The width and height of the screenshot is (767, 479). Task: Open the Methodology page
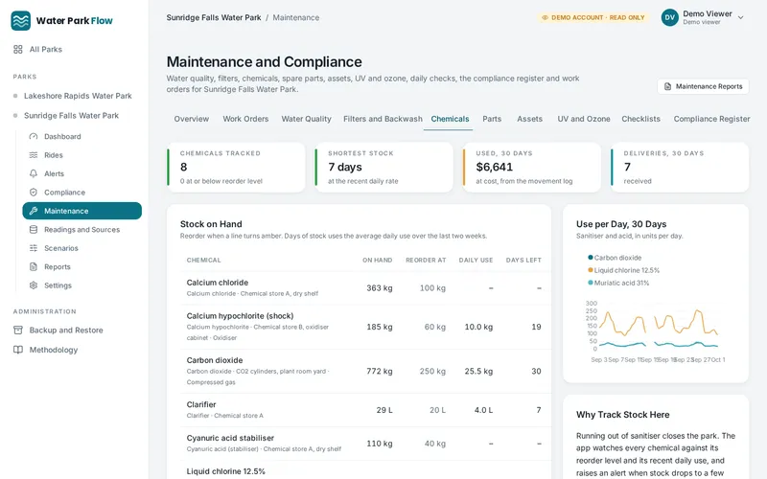54,350
